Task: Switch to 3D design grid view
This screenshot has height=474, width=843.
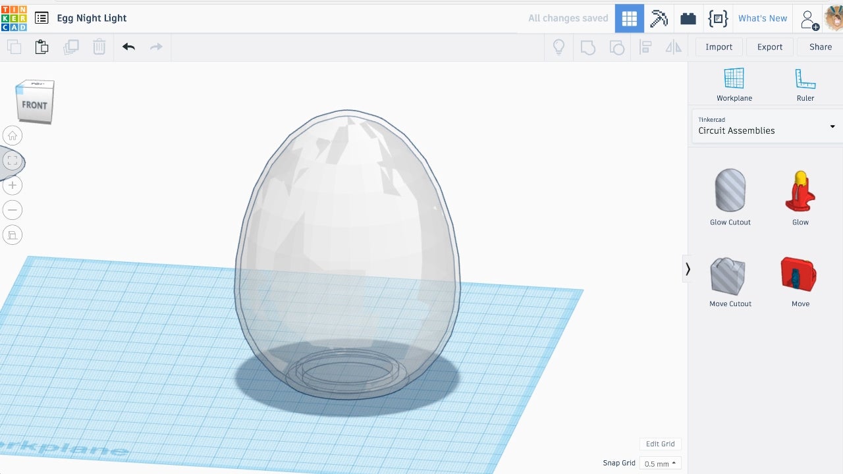Action: click(630, 18)
